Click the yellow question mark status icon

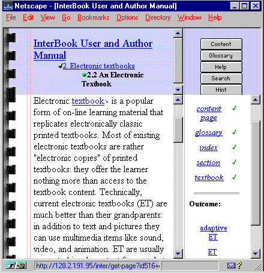pos(239,265)
